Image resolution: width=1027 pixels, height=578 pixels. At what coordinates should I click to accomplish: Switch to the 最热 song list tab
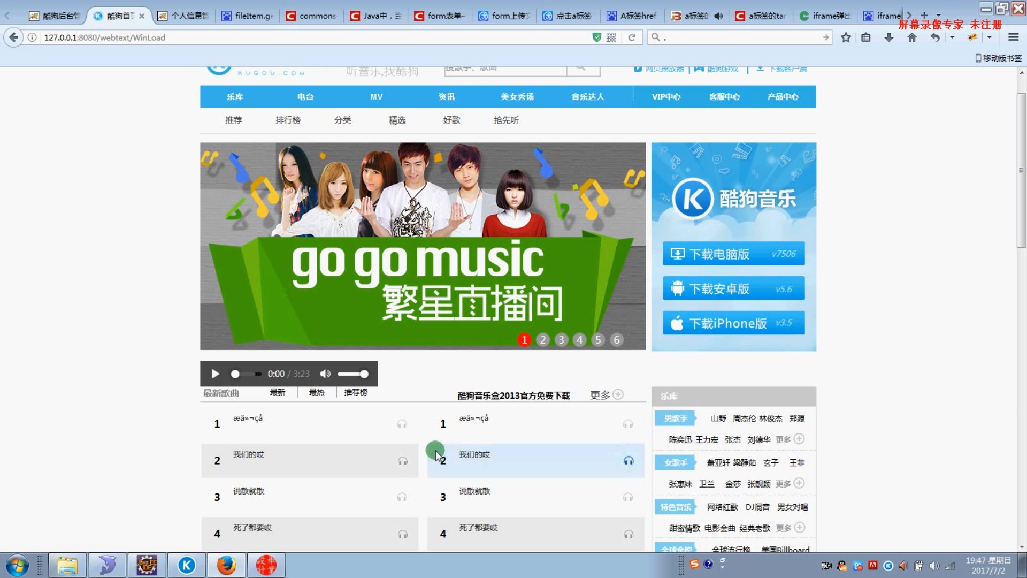tap(317, 392)
